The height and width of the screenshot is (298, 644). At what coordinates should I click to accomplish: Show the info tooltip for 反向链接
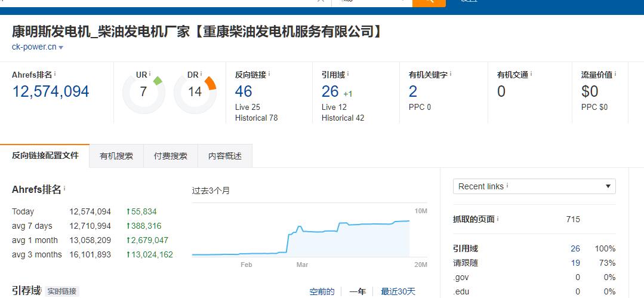point(269,74)
